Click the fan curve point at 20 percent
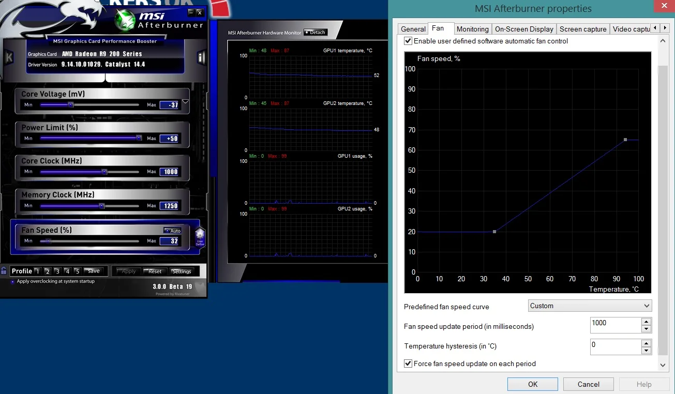675x394 pixels. [x=494, y=232]
